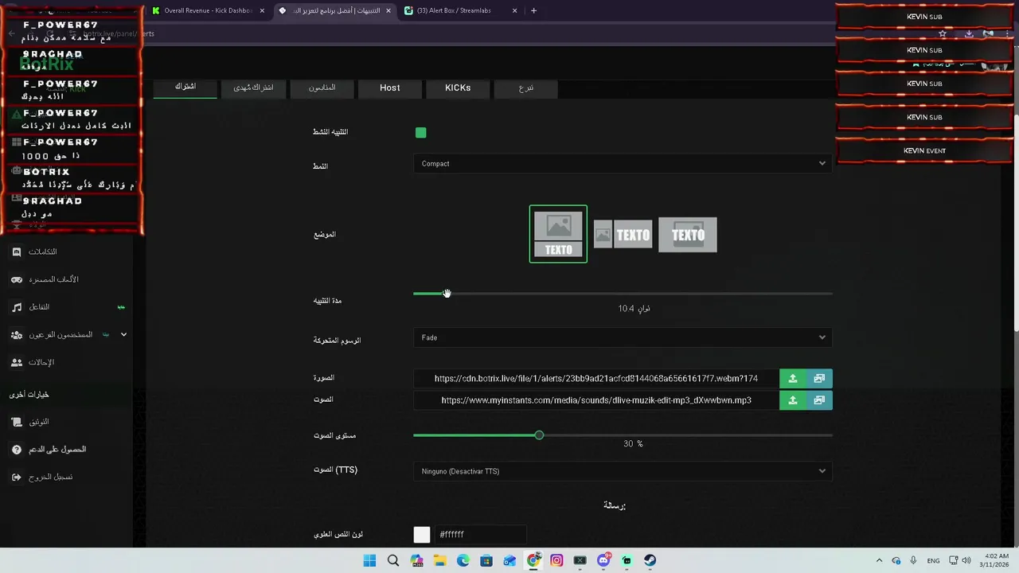Select layout with text over image

tap(688, 235)
